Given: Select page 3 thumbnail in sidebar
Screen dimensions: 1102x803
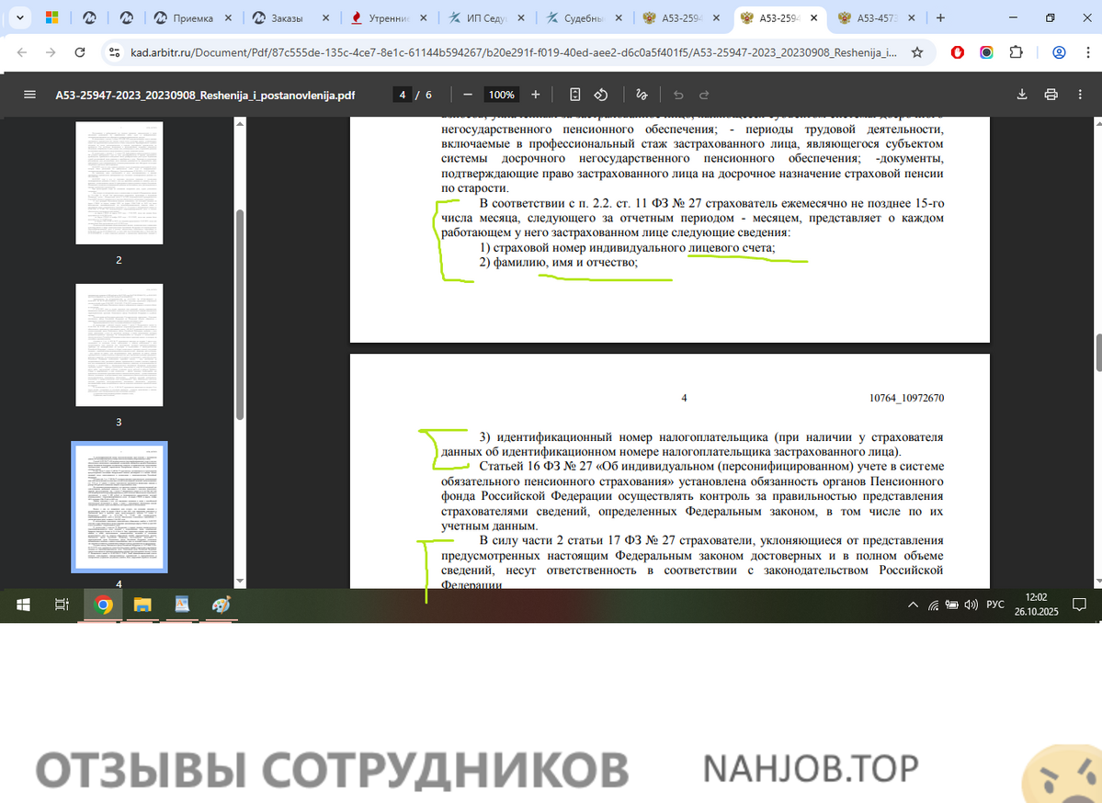Looking at the screenshot, I should click(119, 345).
